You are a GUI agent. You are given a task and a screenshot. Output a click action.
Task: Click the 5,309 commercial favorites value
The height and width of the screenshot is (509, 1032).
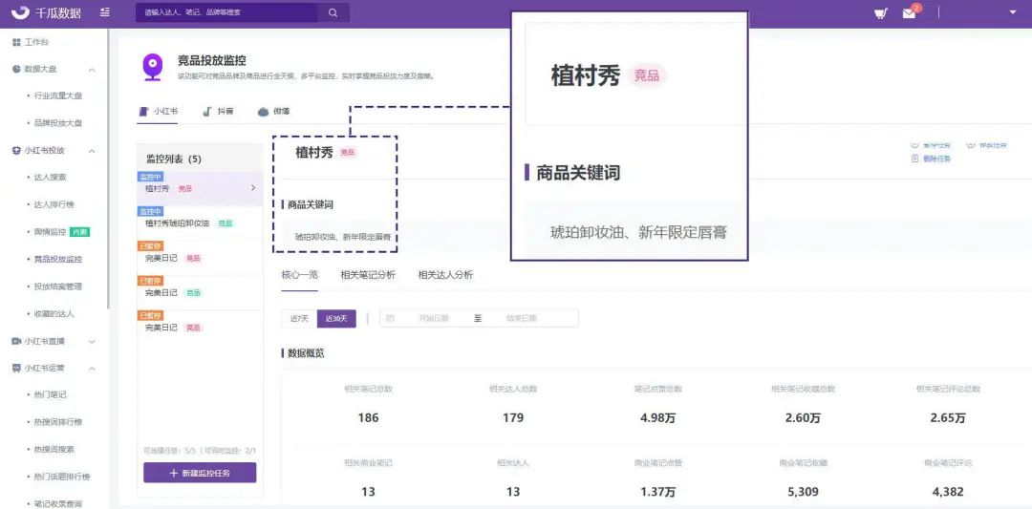pyautogui.click(x=803, y=491)
